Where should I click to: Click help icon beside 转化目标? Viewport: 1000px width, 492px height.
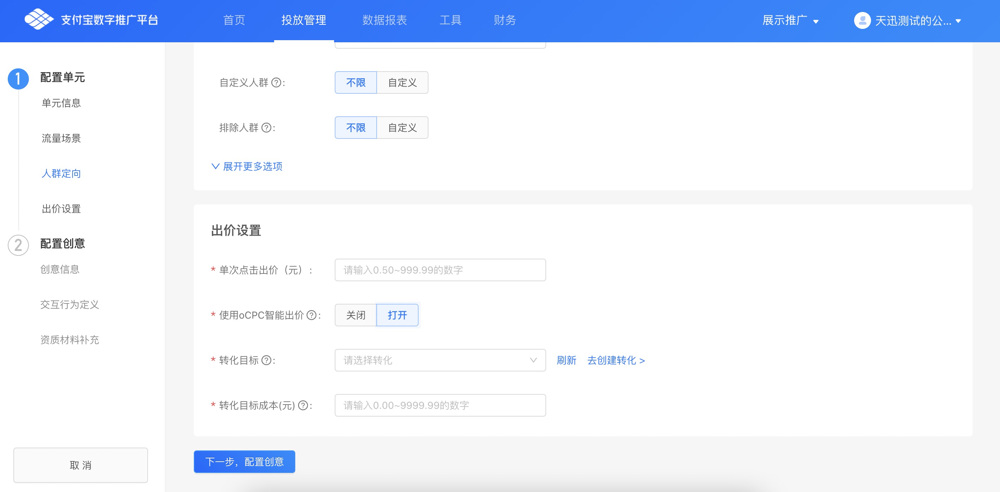tap(266, 360)
